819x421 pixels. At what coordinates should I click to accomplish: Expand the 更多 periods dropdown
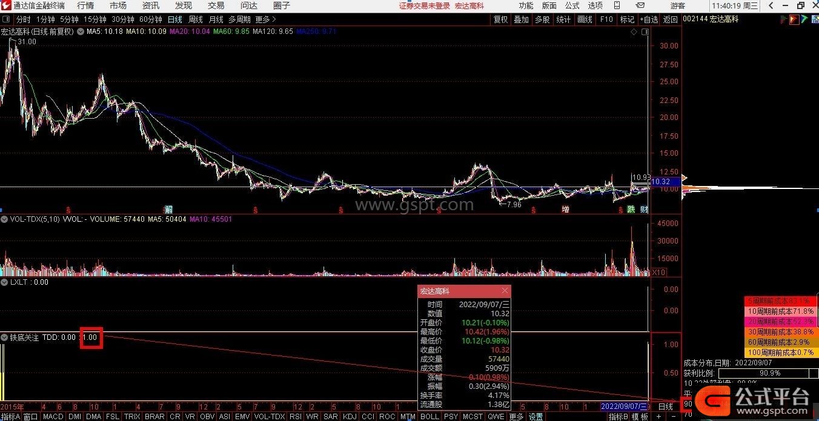[265, 19]
